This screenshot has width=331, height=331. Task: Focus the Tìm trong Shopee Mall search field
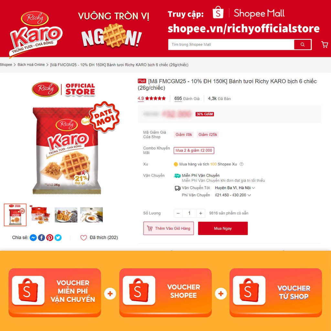(231, 45)
